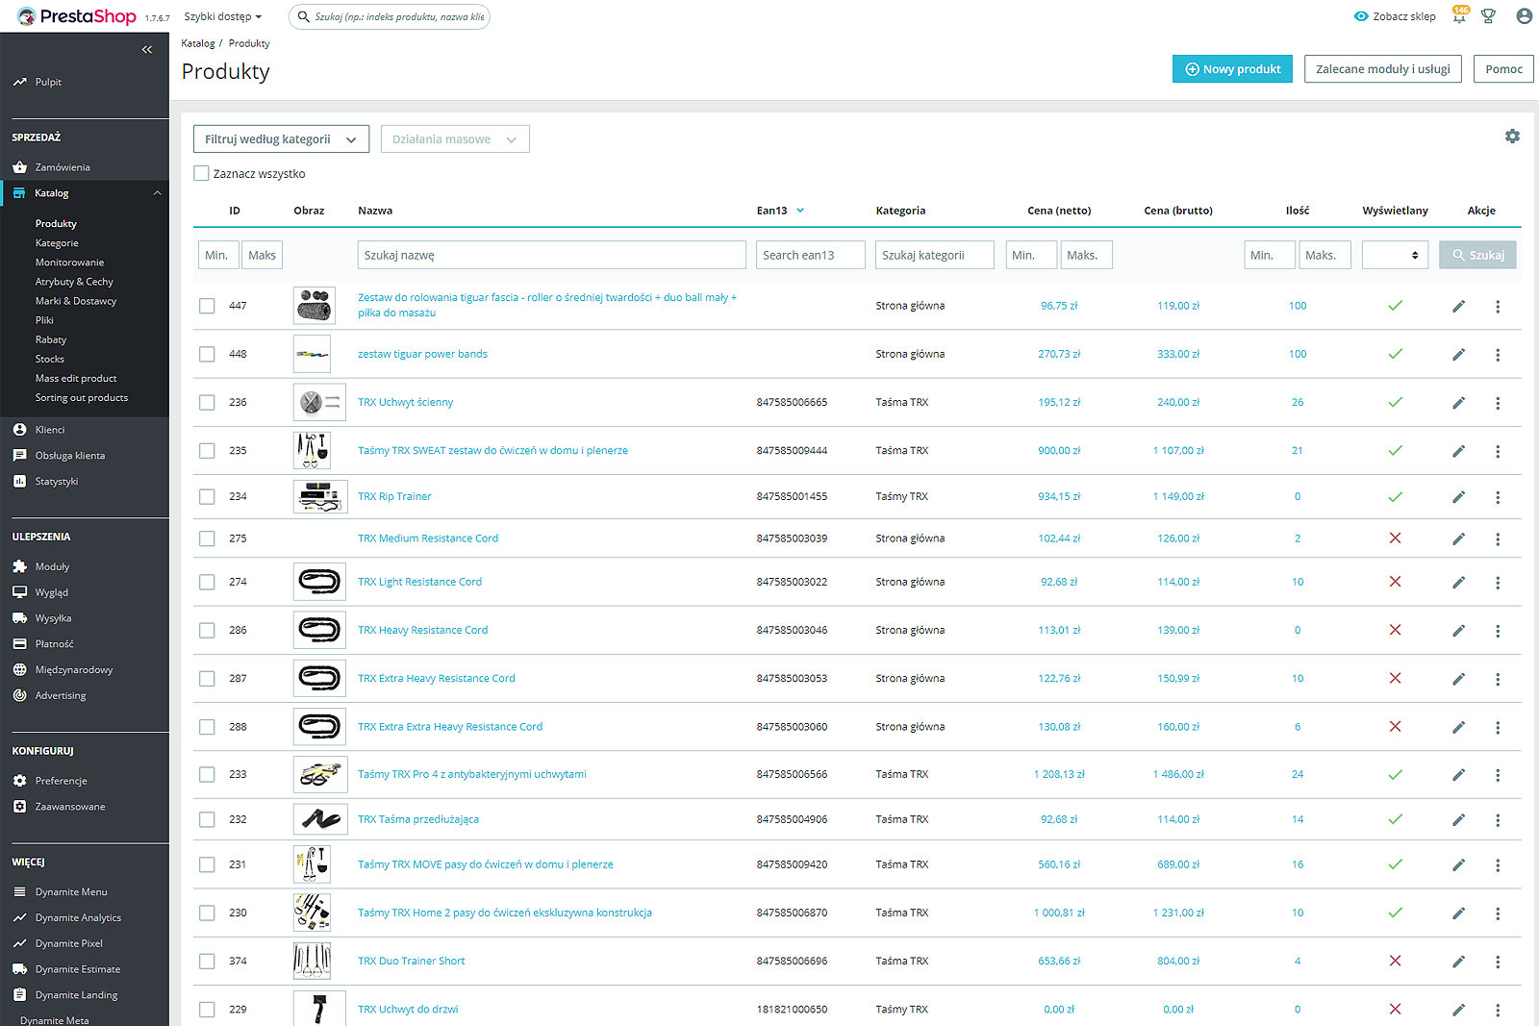Open the trophy achievements icon
Screen dimensions: 1539x1026
[x=1488, y=16]
